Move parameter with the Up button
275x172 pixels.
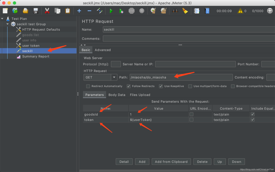[x=220, y=162]
